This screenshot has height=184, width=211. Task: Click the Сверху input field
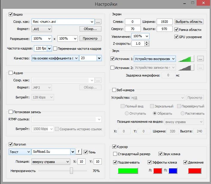pos(133,29)
